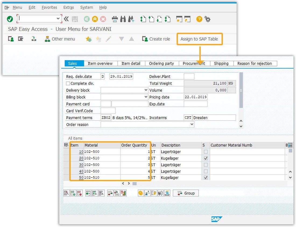Click the Assign to SAP Table button

click(x=199, y=39)
